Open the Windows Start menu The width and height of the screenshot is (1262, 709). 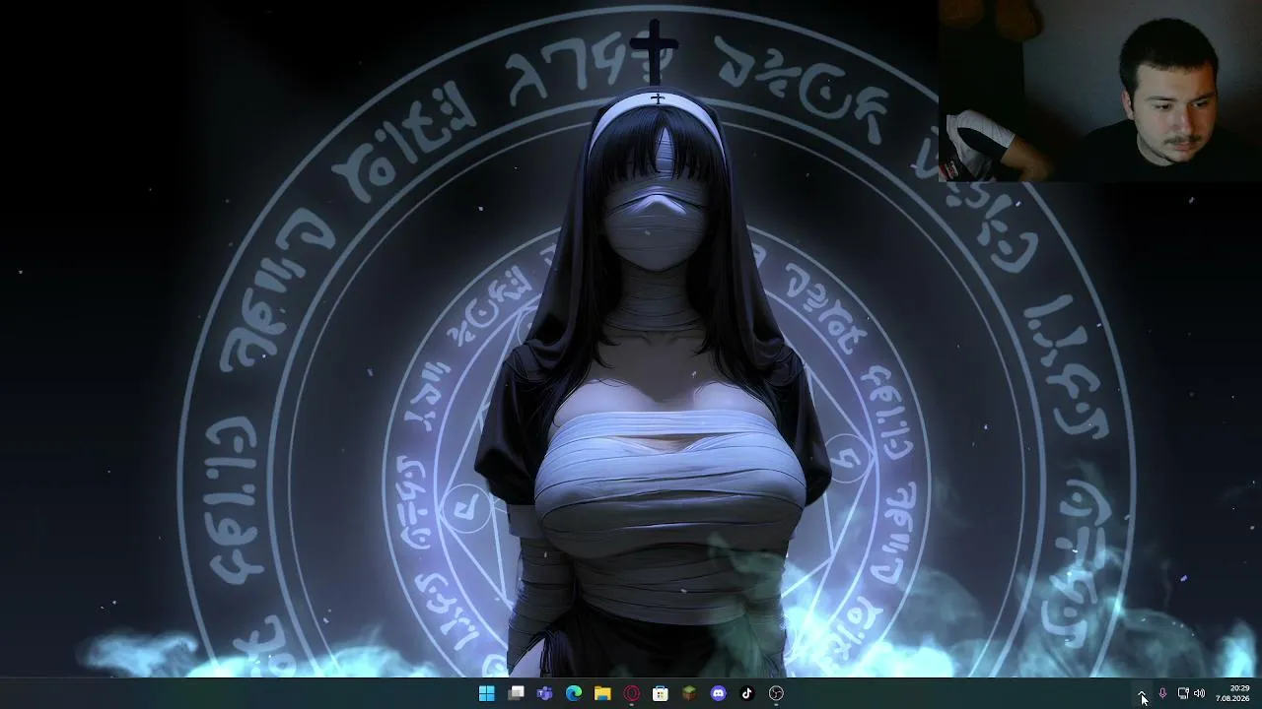[x=487, y=693]
